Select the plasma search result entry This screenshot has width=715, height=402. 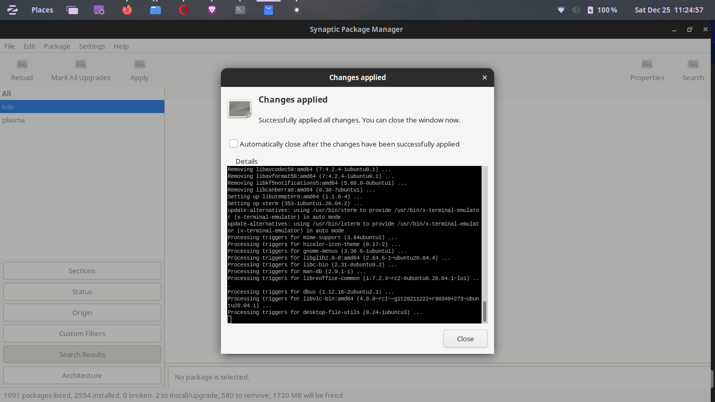pyautogui.click(x=14, y=120)
